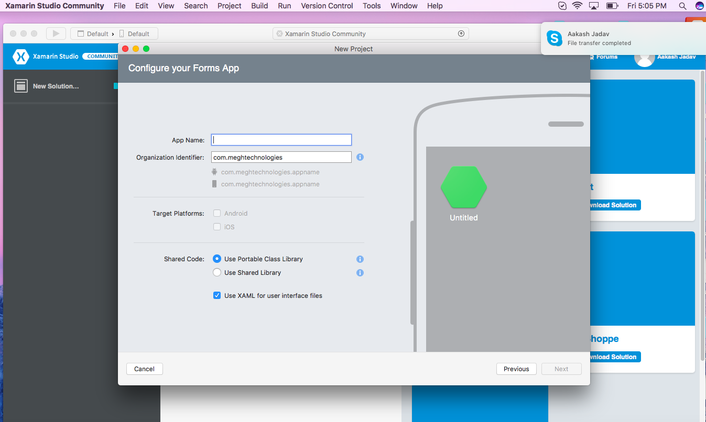The image size is (706, 422).
Task: Click the Xamarin X logo on welcome page
Action: click(x=20, y=56)
